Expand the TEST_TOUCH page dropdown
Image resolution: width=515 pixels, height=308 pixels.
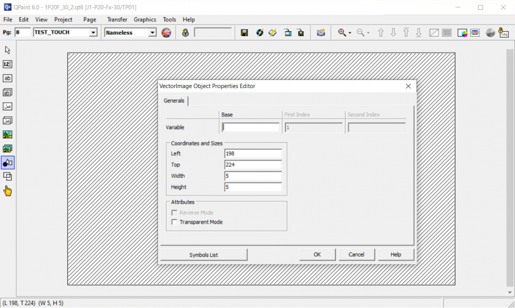pyautogui.click(x=93, y=33)
